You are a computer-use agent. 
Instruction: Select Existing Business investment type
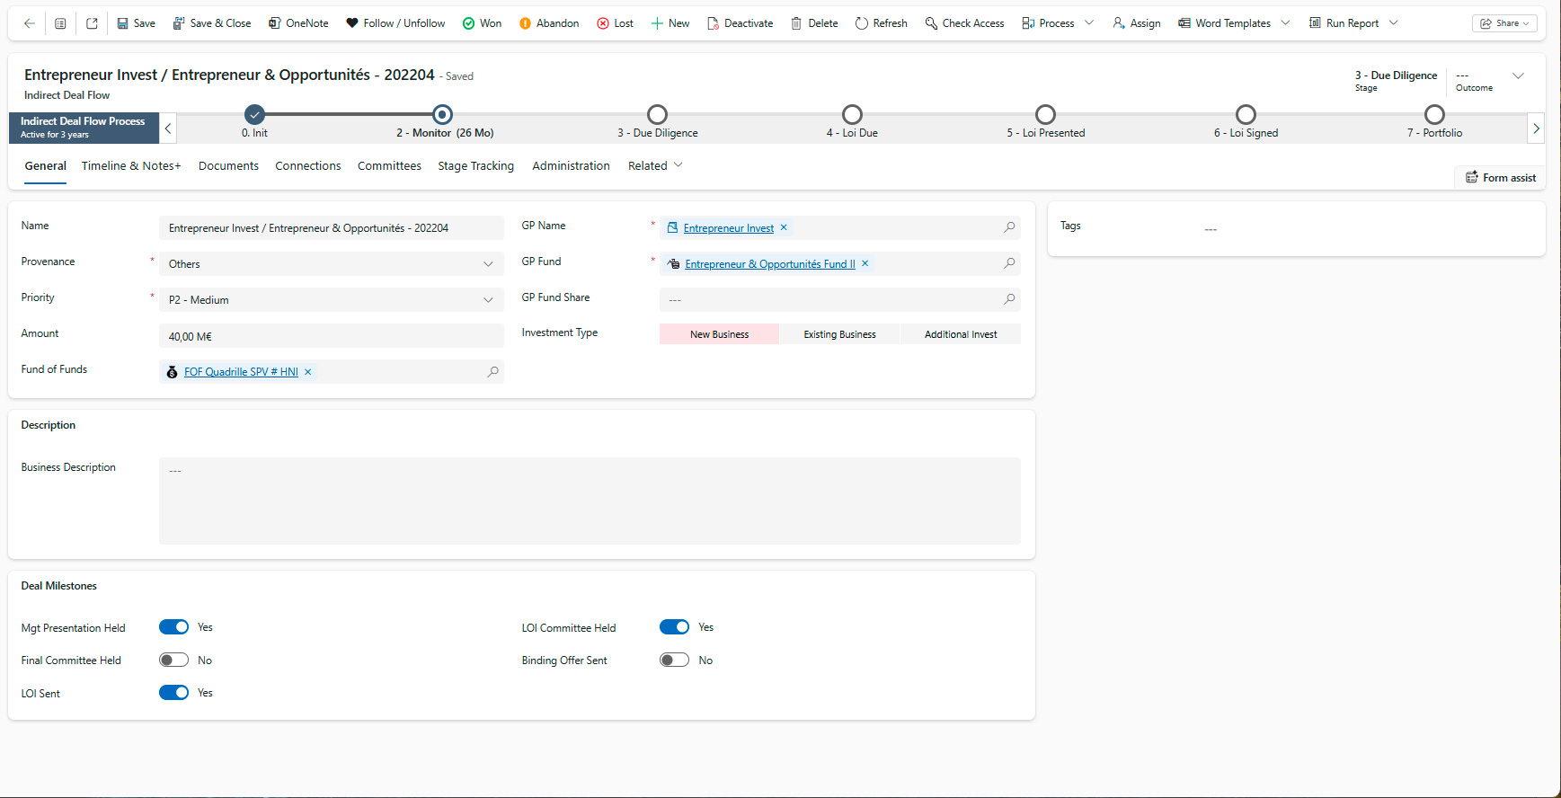[x=839, y=334]
